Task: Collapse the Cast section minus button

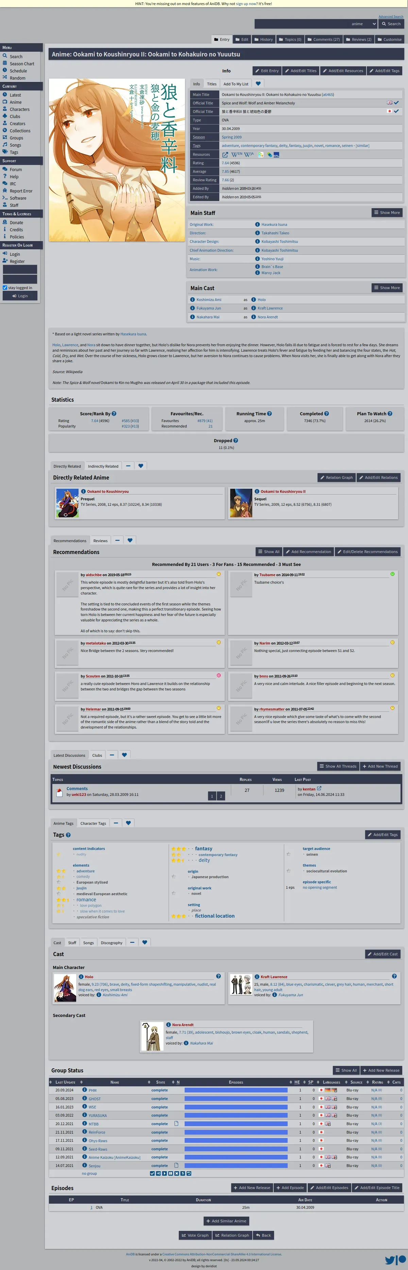Action: (132, 942)
